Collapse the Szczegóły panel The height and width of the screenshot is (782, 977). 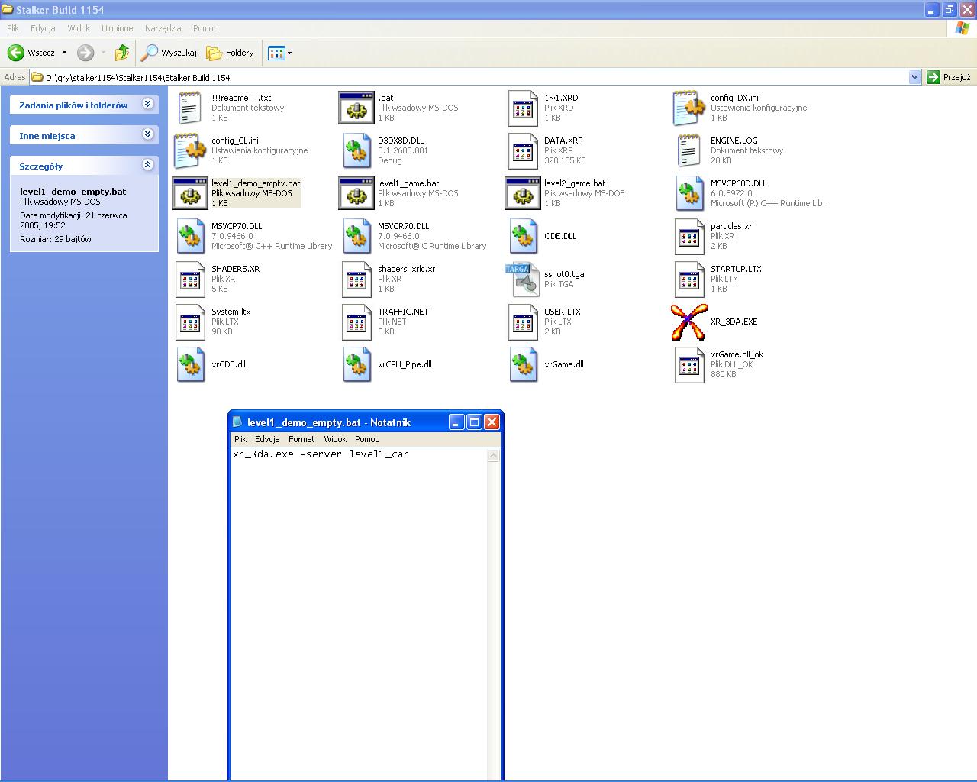(148, 165)
